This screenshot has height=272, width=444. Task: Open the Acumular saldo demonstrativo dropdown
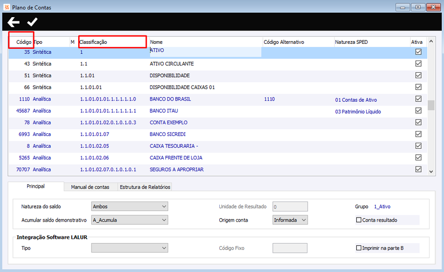pyautogui.click(x=130, y=220)
